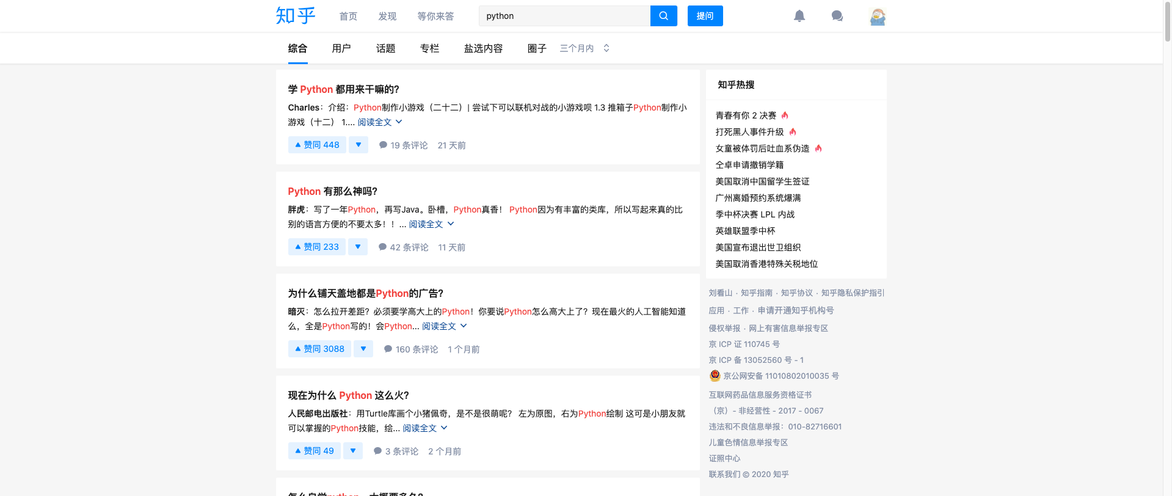Upvote 赞同 49 on 人民邮电出版社 answer
The image size is (1172, 496).
click(314, 451)
